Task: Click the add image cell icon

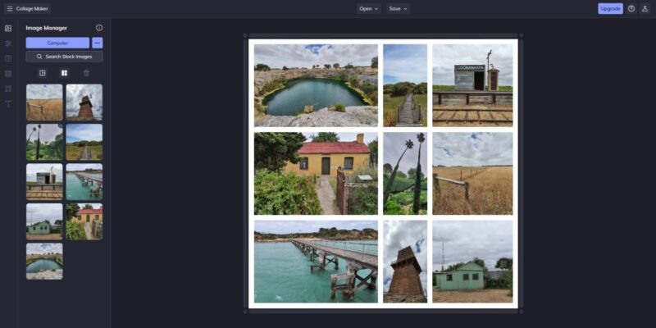Action: pyautogui.click(x=43, y=73)
